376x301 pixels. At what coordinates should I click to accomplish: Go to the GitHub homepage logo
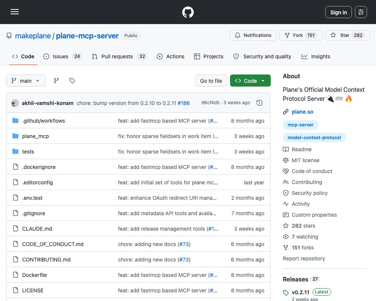coord(188,12)
